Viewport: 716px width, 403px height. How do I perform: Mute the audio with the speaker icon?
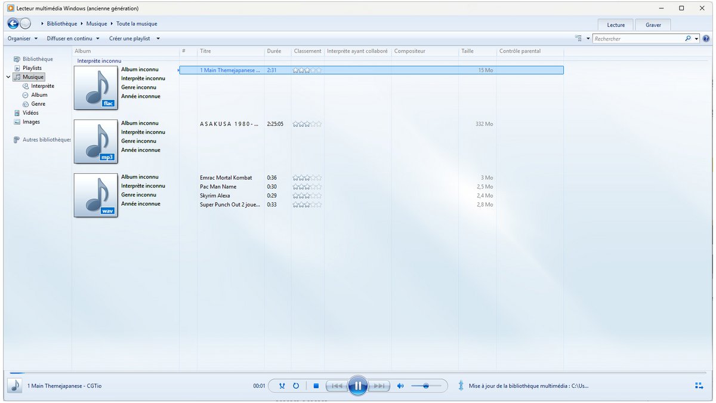(x=400, y=386)
